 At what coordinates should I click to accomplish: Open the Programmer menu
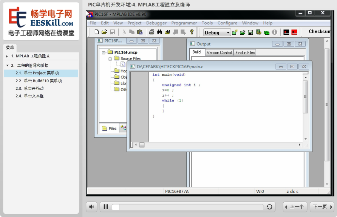coord(184,23)
